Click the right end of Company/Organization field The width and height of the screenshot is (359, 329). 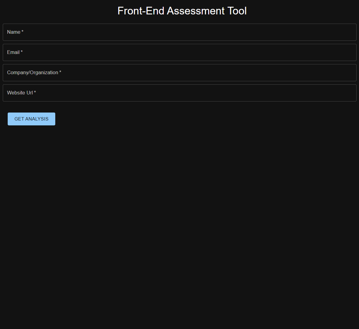pos(350,73)
